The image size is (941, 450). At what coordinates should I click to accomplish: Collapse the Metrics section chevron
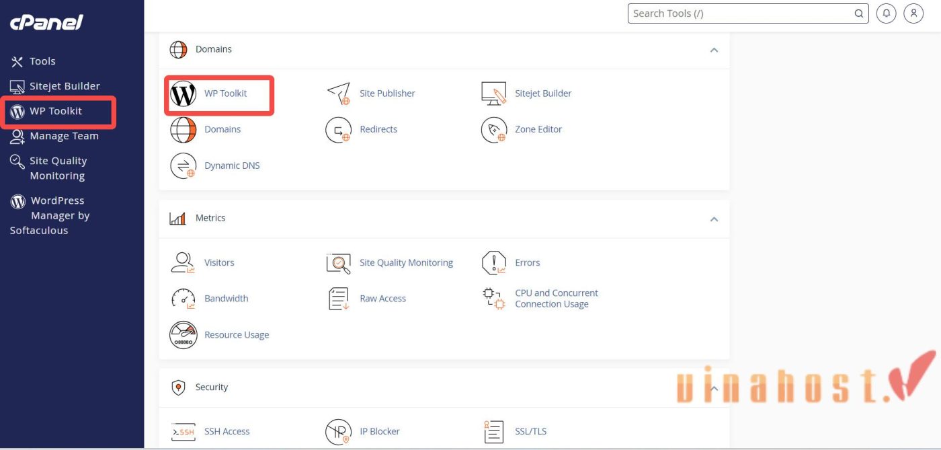click(x=714, y=219)
